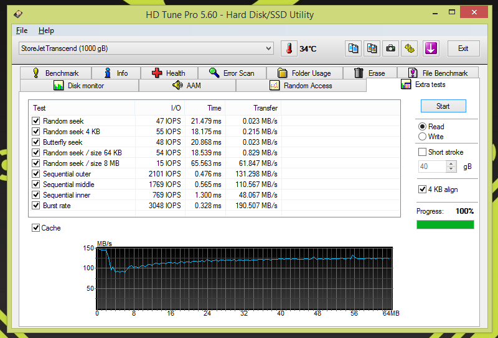Save screenshot using camera icon
The image size is (498, 338).
[x=390, y=48]
